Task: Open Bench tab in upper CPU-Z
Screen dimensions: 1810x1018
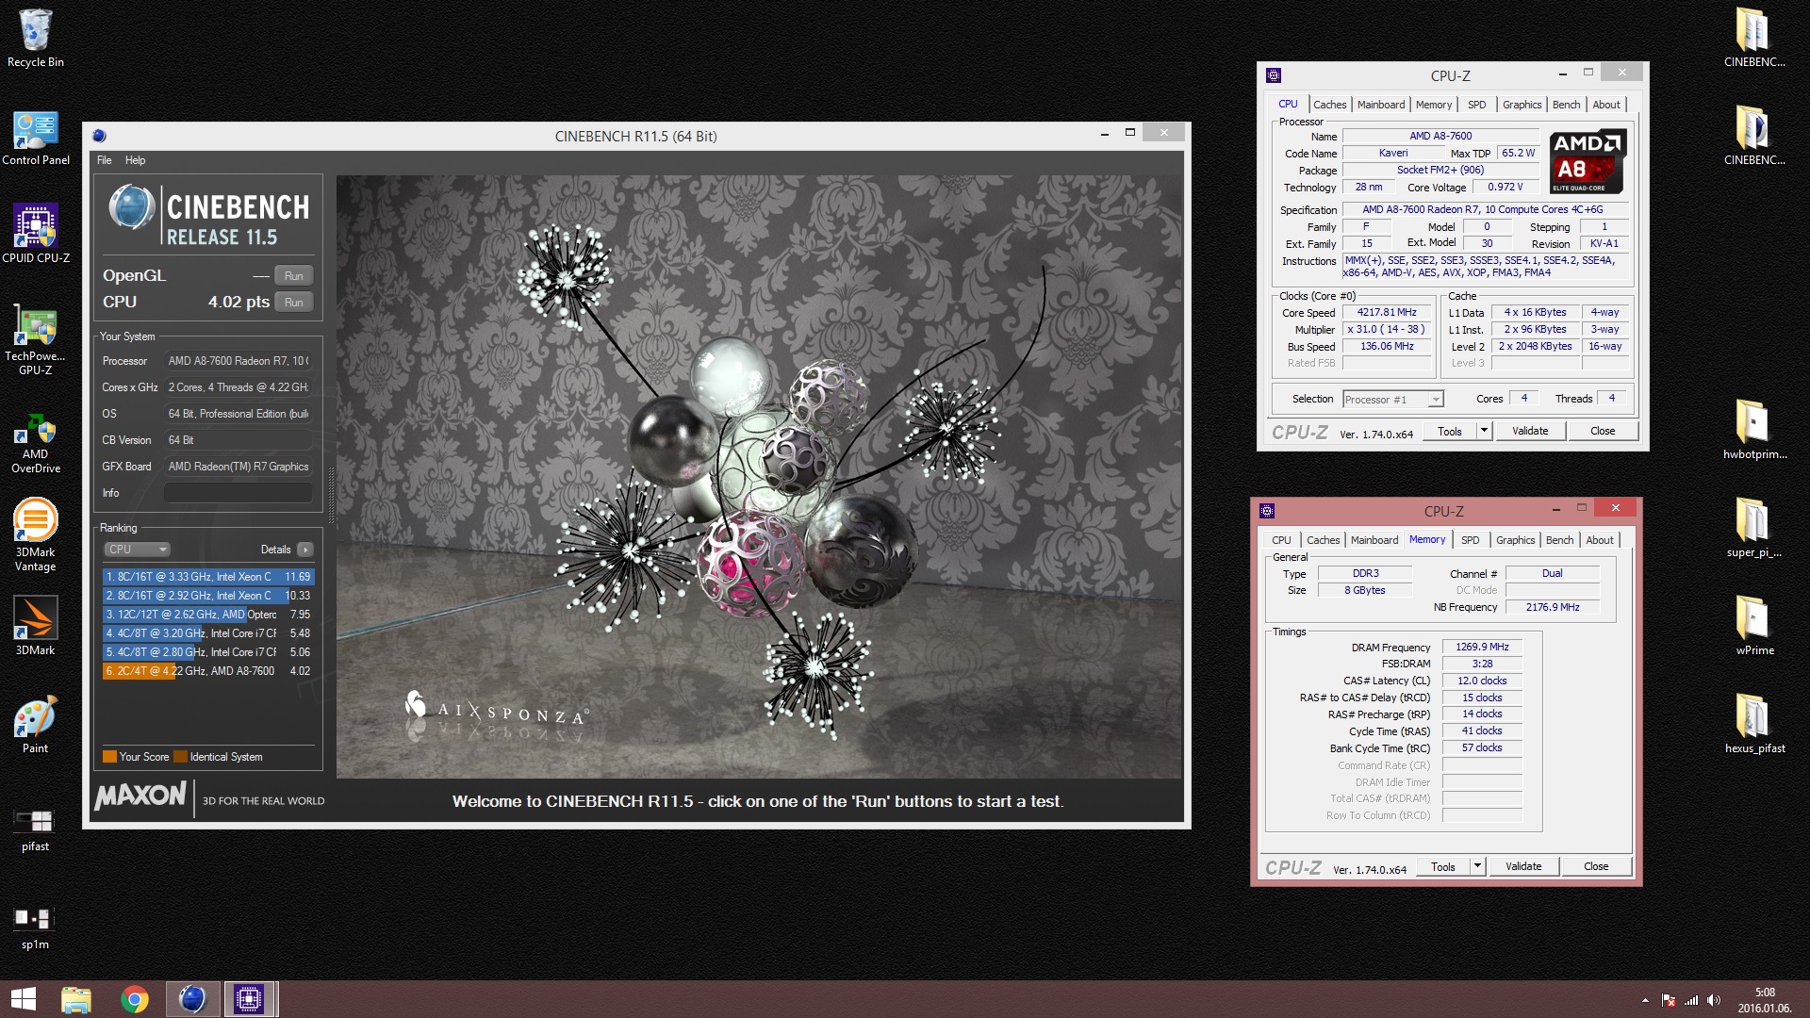Action: [x=1566, y=105]
